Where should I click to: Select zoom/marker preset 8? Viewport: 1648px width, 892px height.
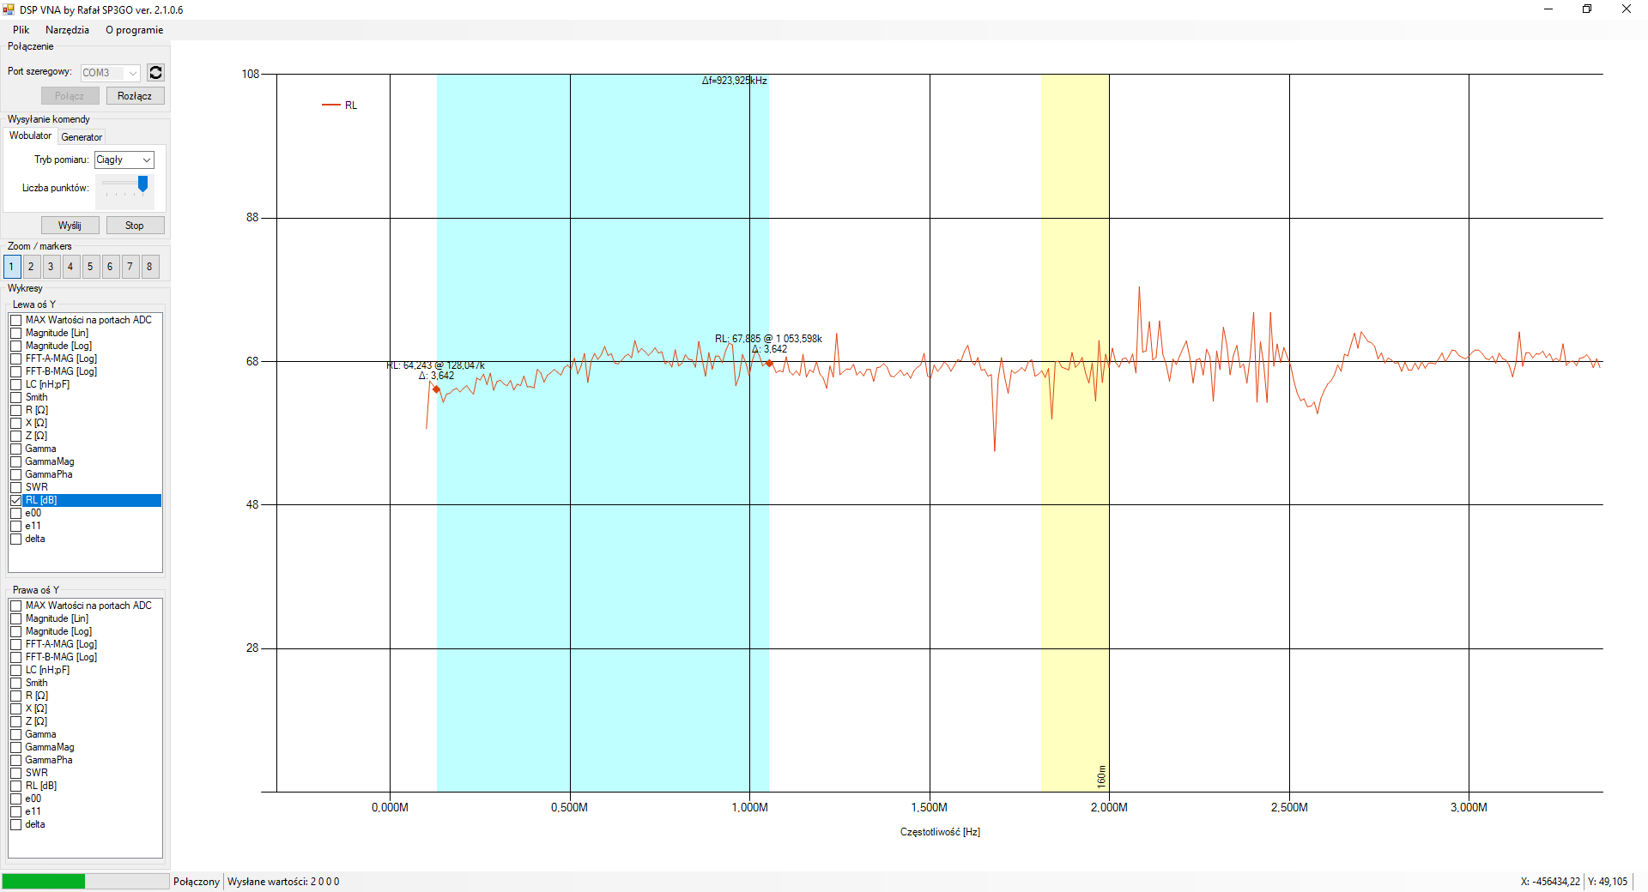(x=149, y=267)
